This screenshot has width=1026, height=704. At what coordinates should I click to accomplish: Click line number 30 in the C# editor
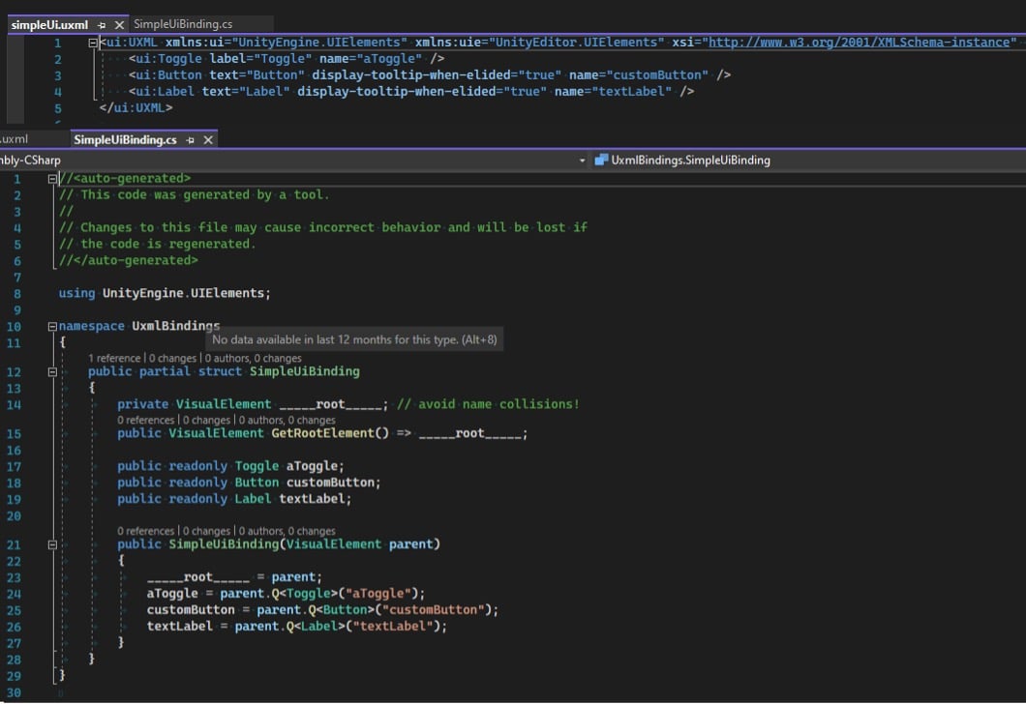14,693
